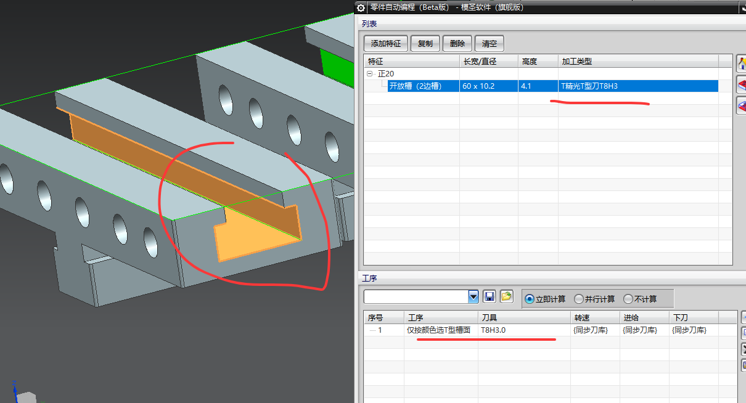This screenshot has height=403, width=746.
Task: Open the yellow folder load icon
Action: pyautogui.click(x=506, y=297)
